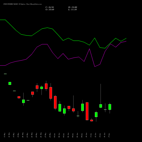Click the '04 Jun' date axis label
Image resolution: width=142 pixels, height=142 pixels.
click(68, 135)
